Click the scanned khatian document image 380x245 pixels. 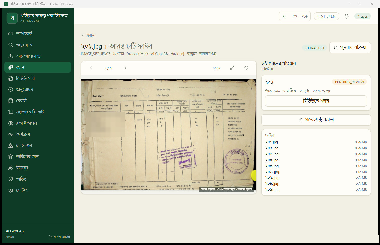(169, 135)
